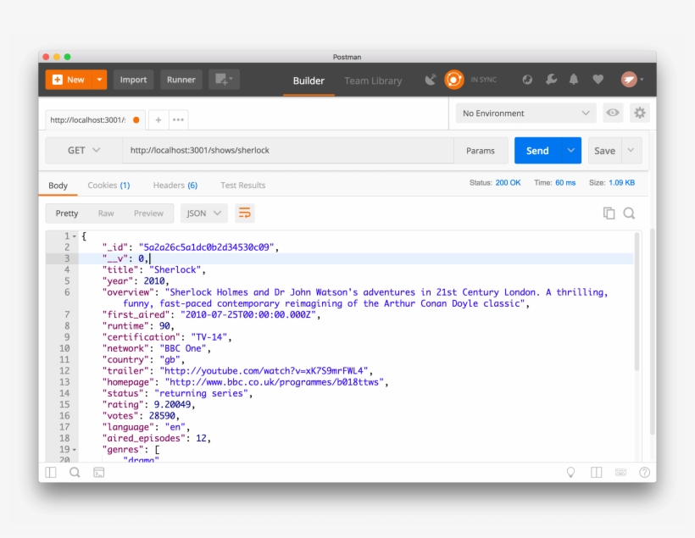This screenshot has height=538, width=695.
Task: View notifications bell icon
Action: [574, 80]
